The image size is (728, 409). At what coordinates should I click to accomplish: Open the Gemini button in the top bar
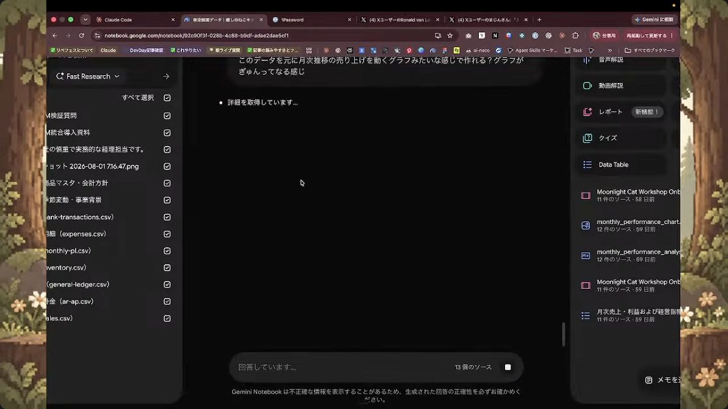click(653, 20)
